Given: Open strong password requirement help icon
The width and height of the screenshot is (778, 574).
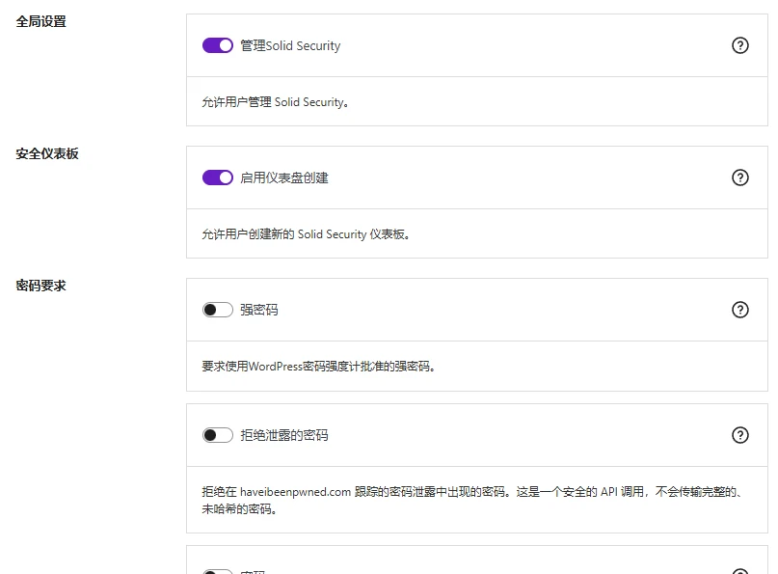Looking at the screenshot, I should coord(740,310).
